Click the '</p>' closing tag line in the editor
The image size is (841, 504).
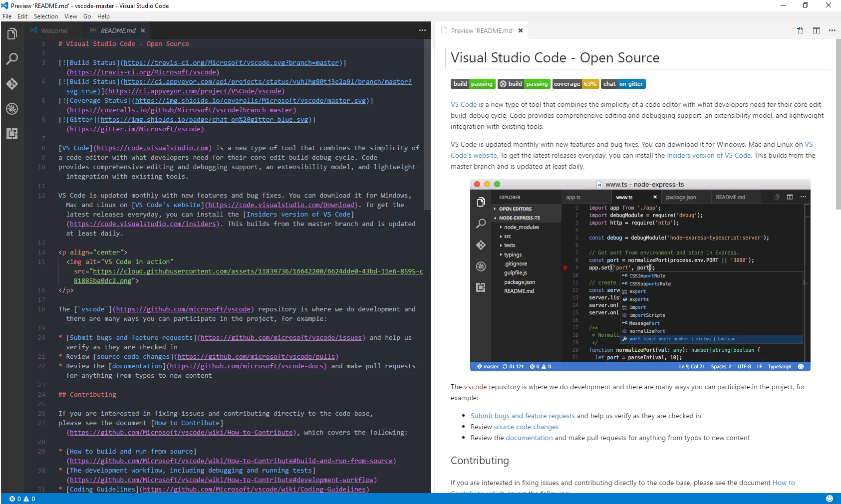pyautogui.click(x=66, y=290)
